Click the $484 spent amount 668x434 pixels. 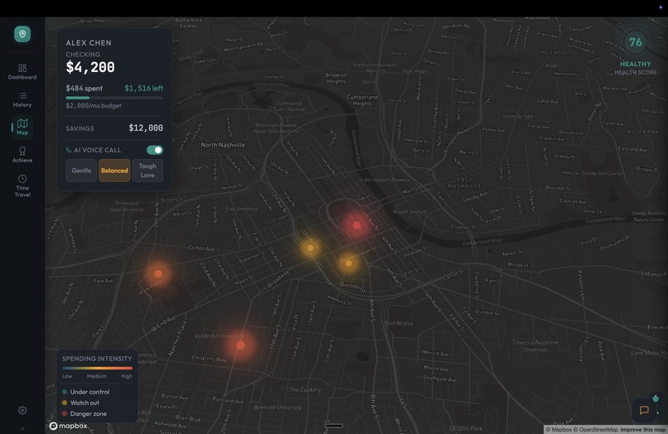[84, 88]
